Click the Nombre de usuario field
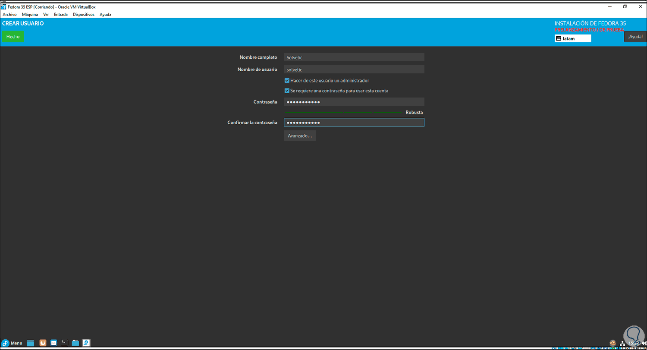The height and width of the screenshot is (350, 647). point(354,69)
